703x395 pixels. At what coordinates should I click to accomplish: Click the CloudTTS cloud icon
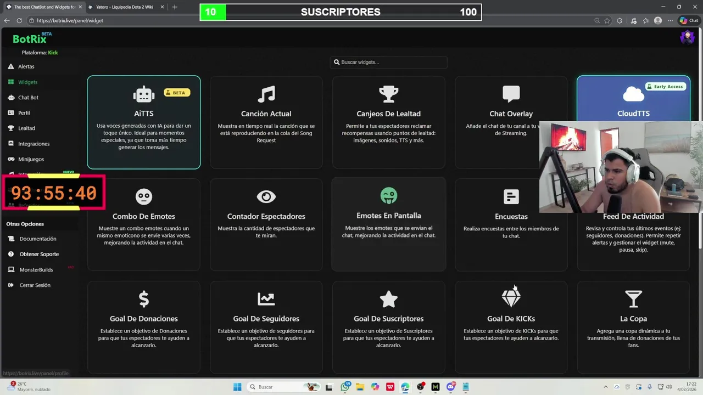[x=633, y=94]
